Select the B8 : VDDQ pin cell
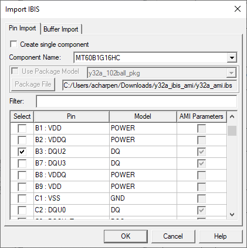 click(x=72, y=175)
